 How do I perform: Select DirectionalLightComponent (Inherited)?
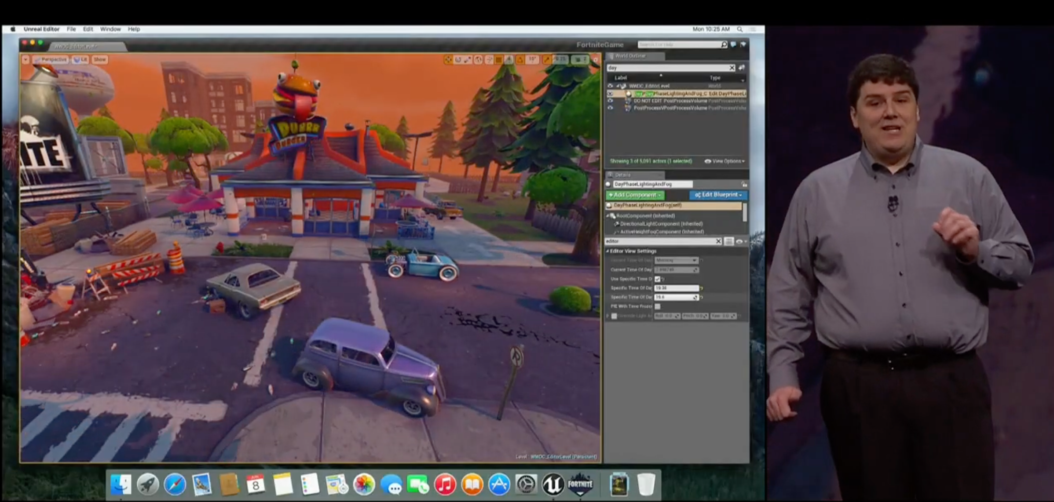point(661,224)
